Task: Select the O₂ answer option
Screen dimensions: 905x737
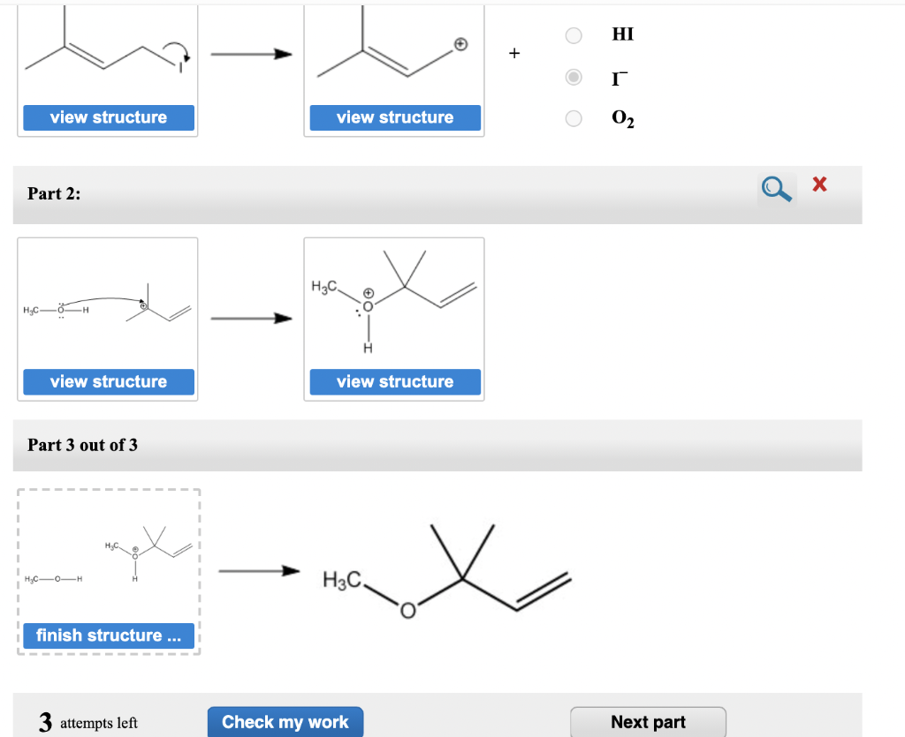Action: [574, 120]
